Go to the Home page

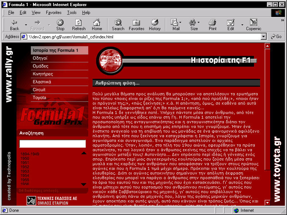pos(97,25)
